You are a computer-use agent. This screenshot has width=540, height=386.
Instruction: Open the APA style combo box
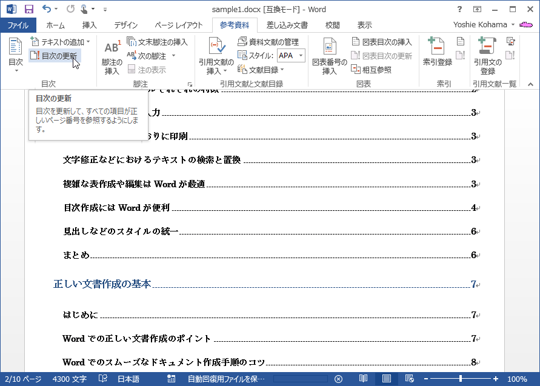coord(291,55)
